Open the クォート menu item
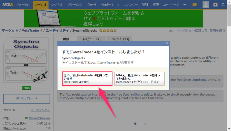This screenshot has height=131, width=231. pos(92,5)
